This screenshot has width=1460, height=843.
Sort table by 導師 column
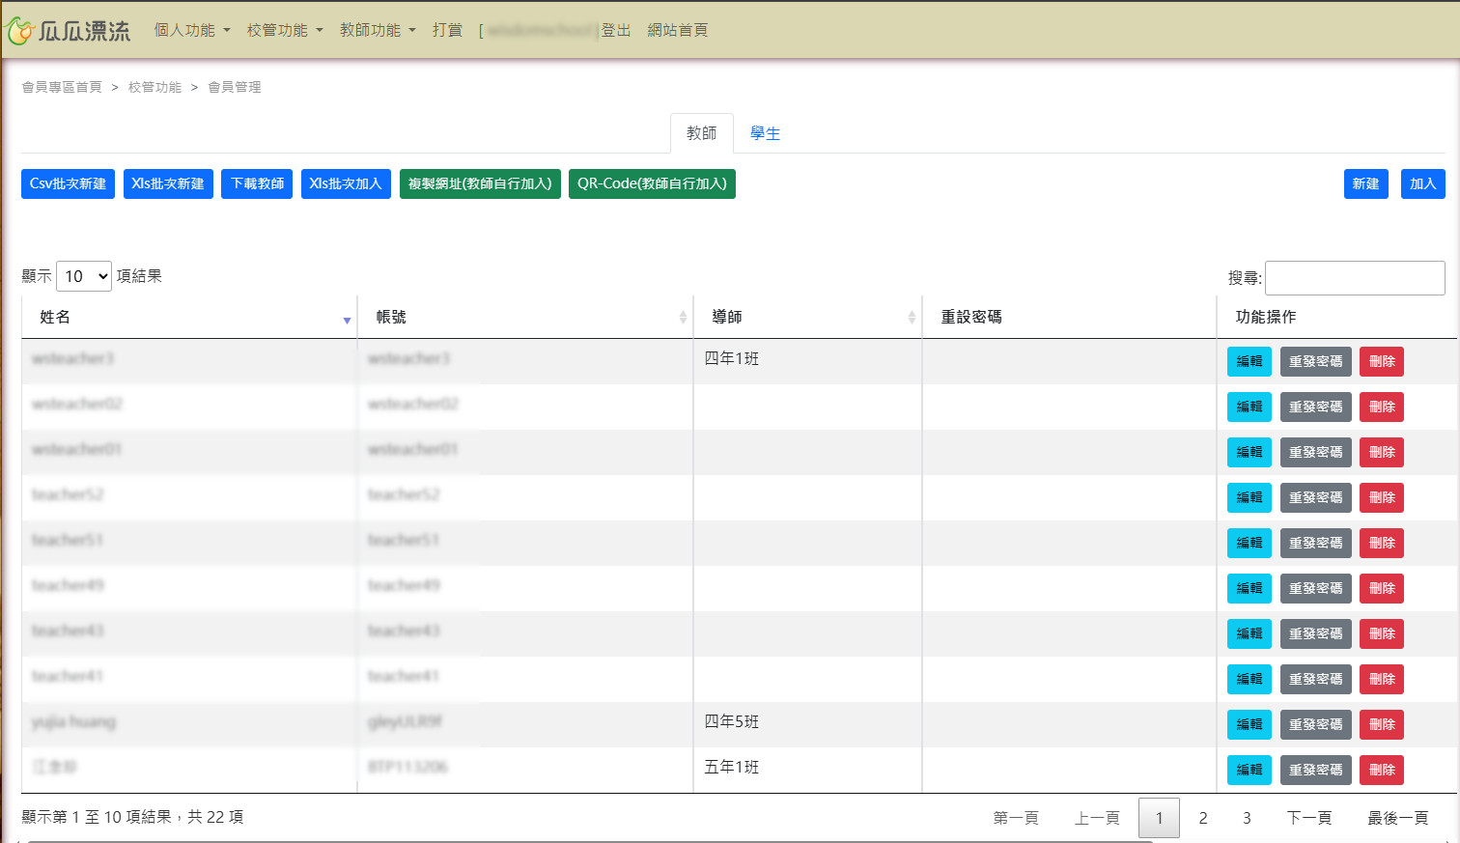tap(911, 318)
